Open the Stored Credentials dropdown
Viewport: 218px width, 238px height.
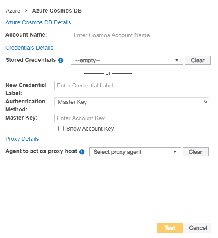[127, 60]
